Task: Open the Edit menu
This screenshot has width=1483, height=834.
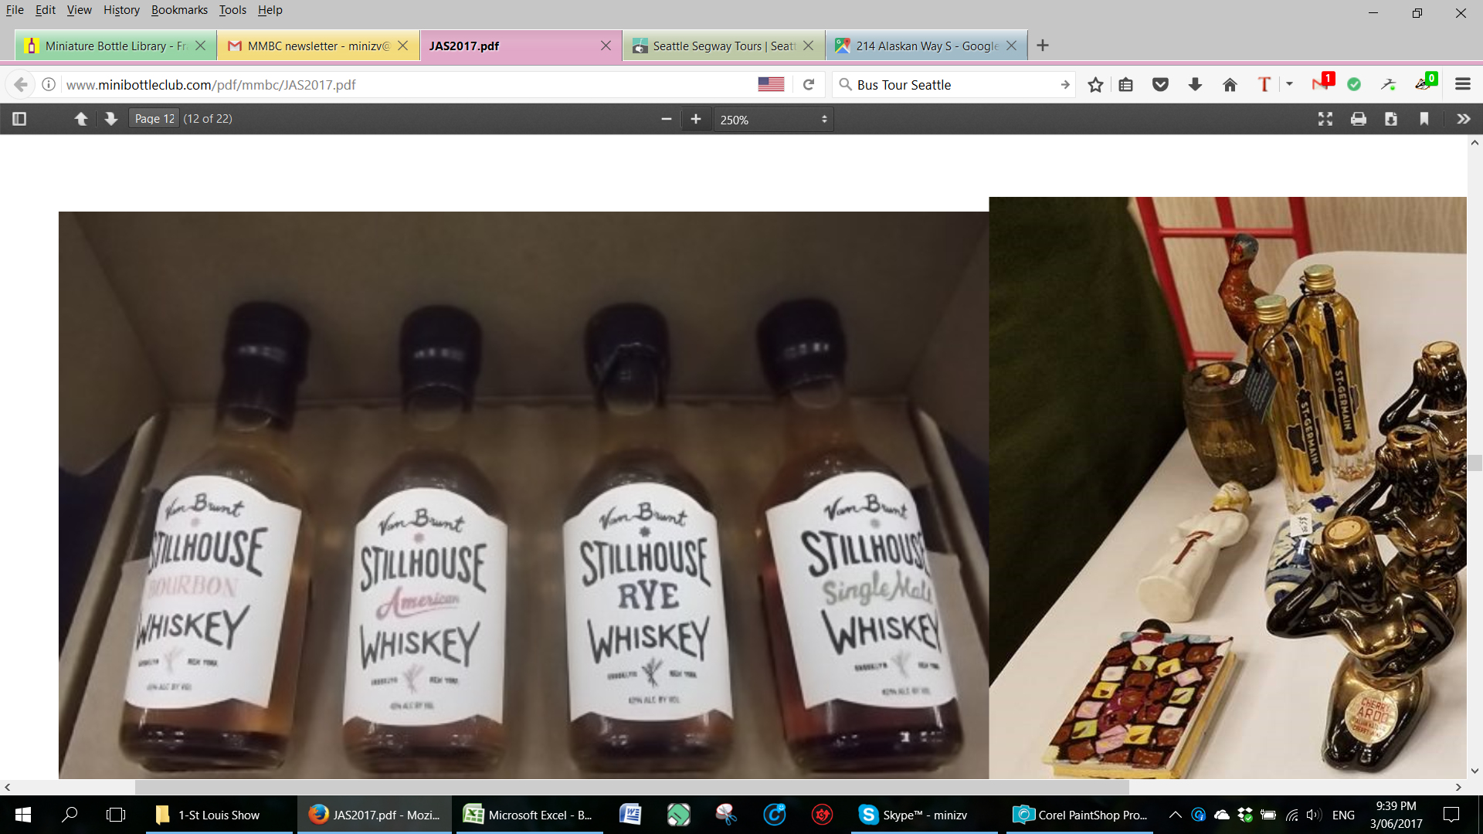Action: pos(46,10)
